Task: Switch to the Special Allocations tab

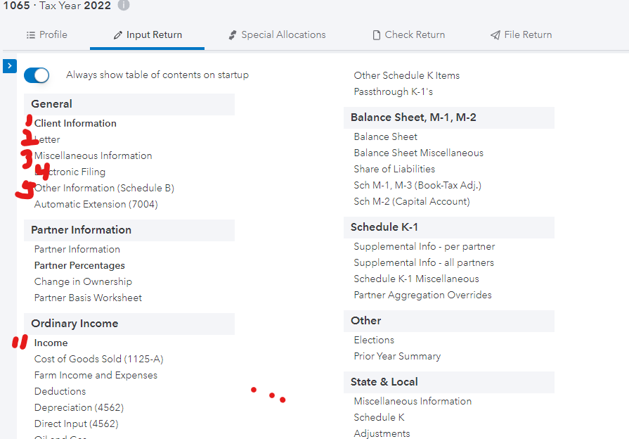Action: click(277, 34)
